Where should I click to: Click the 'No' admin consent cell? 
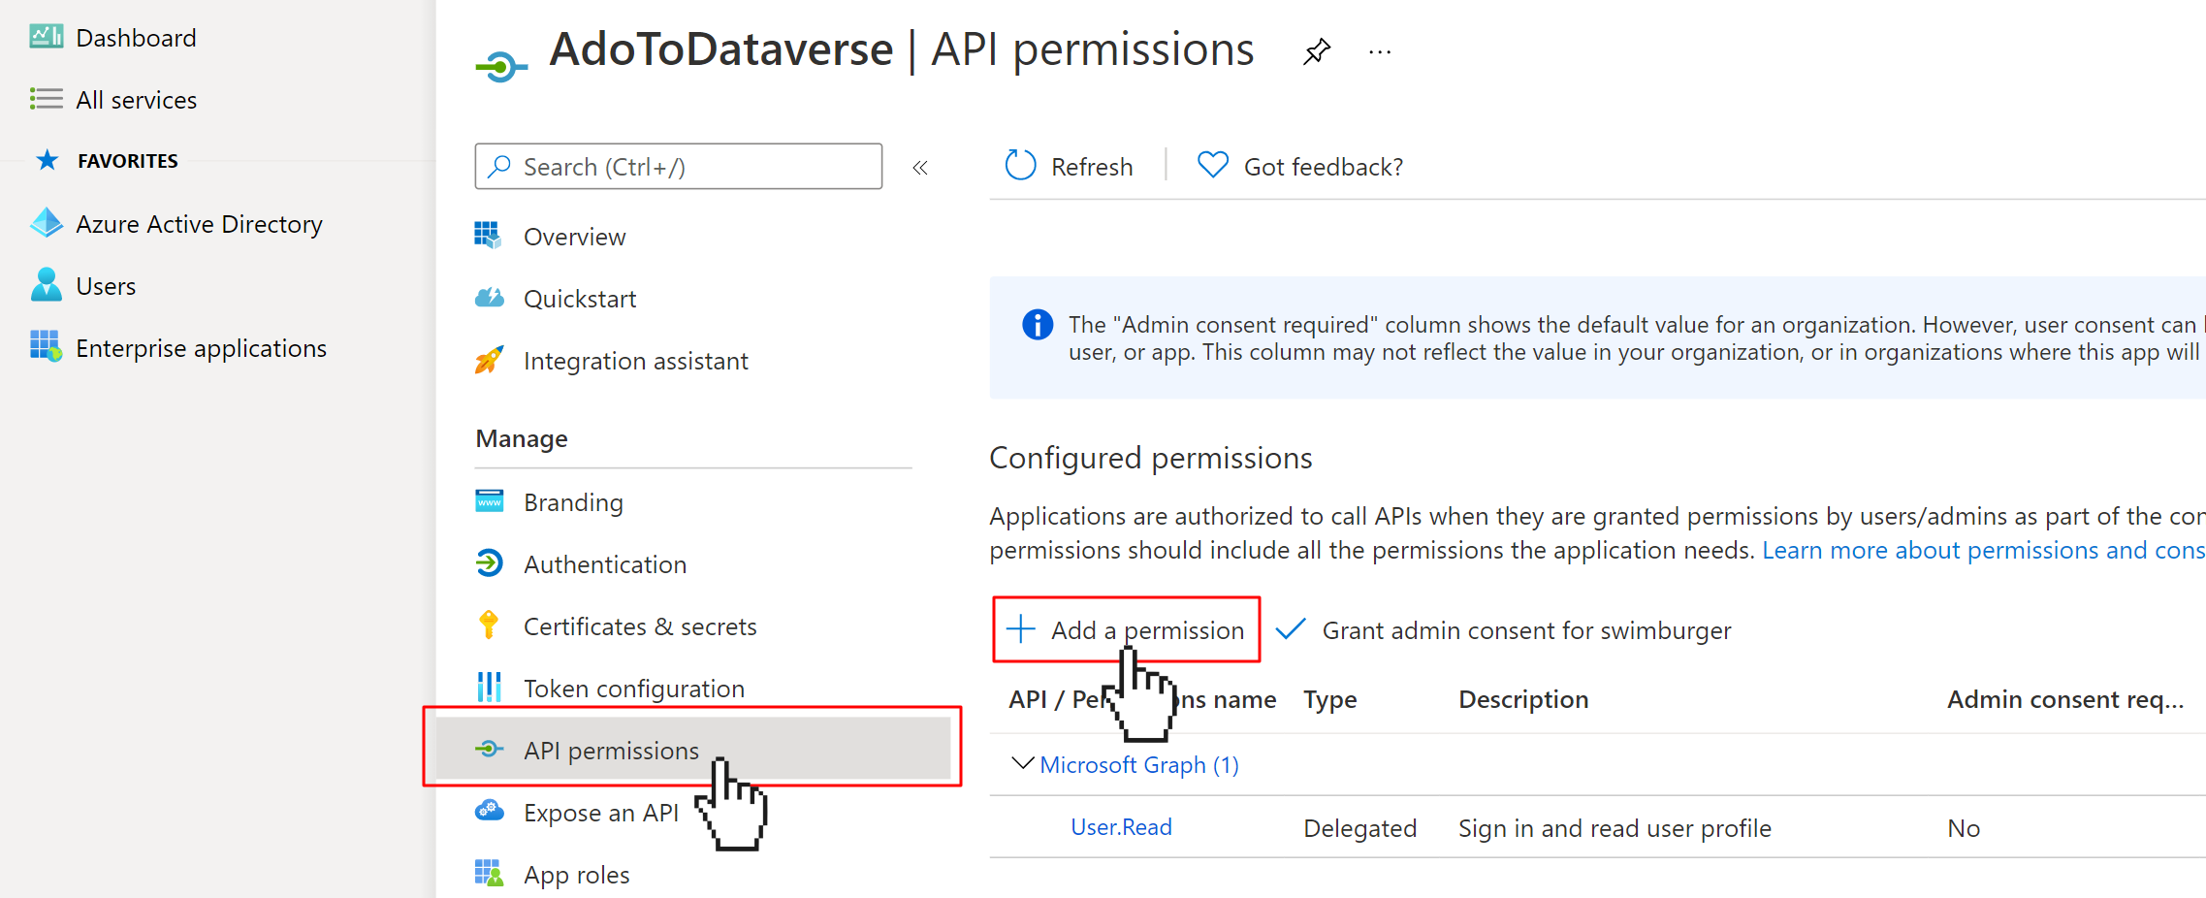point(1964,828)
